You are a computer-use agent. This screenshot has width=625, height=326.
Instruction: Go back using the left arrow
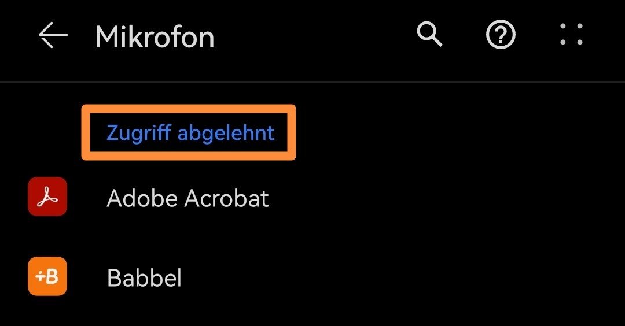(53, 37)
